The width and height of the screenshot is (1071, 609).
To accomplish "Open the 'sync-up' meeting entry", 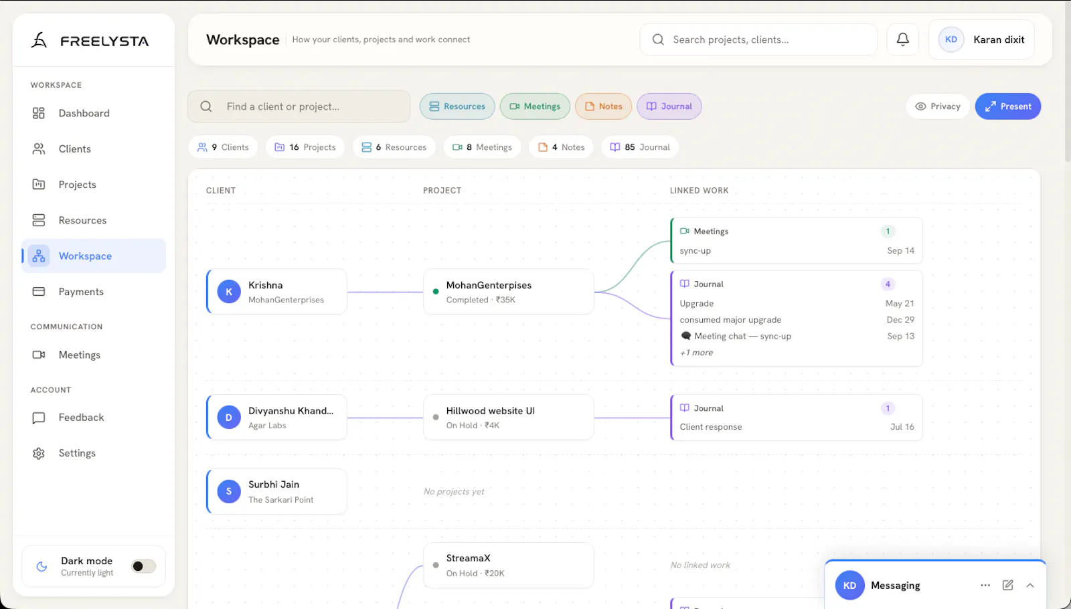I will [x=797, y=251].
